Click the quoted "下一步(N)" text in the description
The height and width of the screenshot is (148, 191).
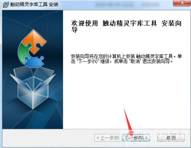(x=88, y=61)
